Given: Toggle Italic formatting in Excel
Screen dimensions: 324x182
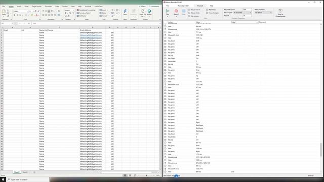Looking at the screenshot, I should point(17,15).
